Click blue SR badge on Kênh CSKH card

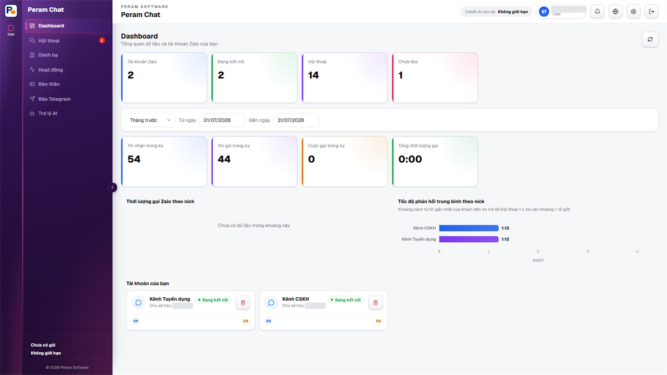point(268,321)
